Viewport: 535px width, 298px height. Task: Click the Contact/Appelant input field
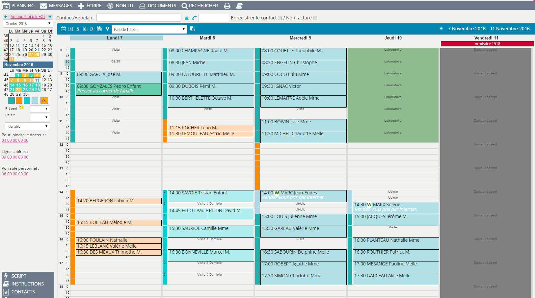point(139,18)
